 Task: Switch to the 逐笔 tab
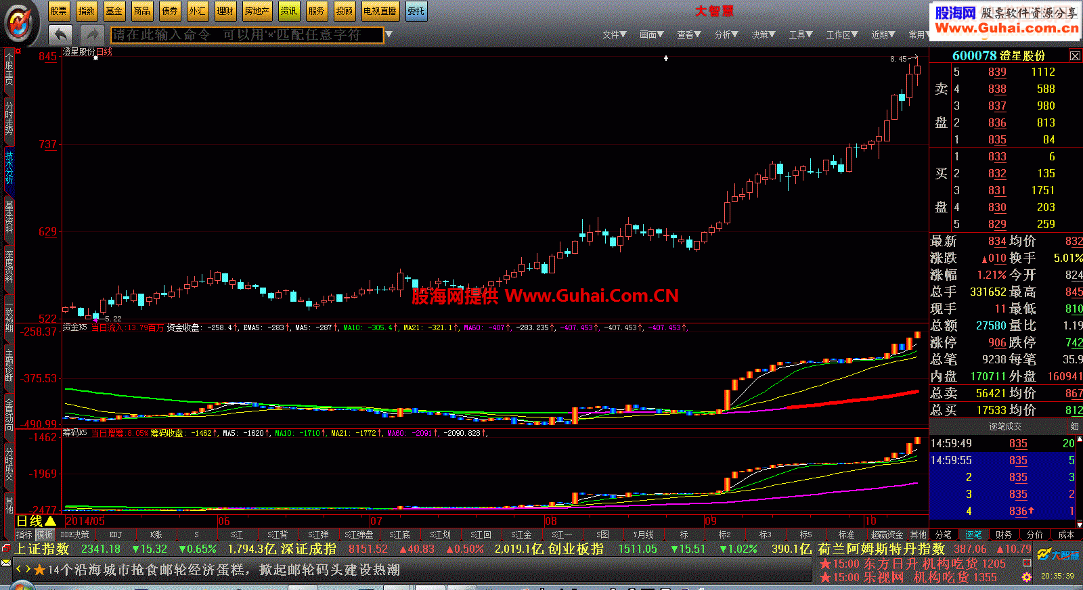tap(973, 535)
